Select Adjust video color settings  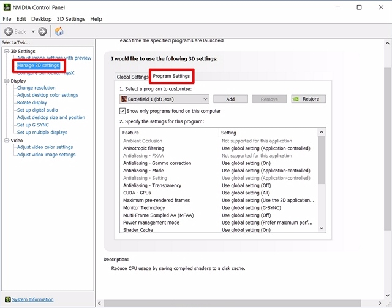[45, 147]
